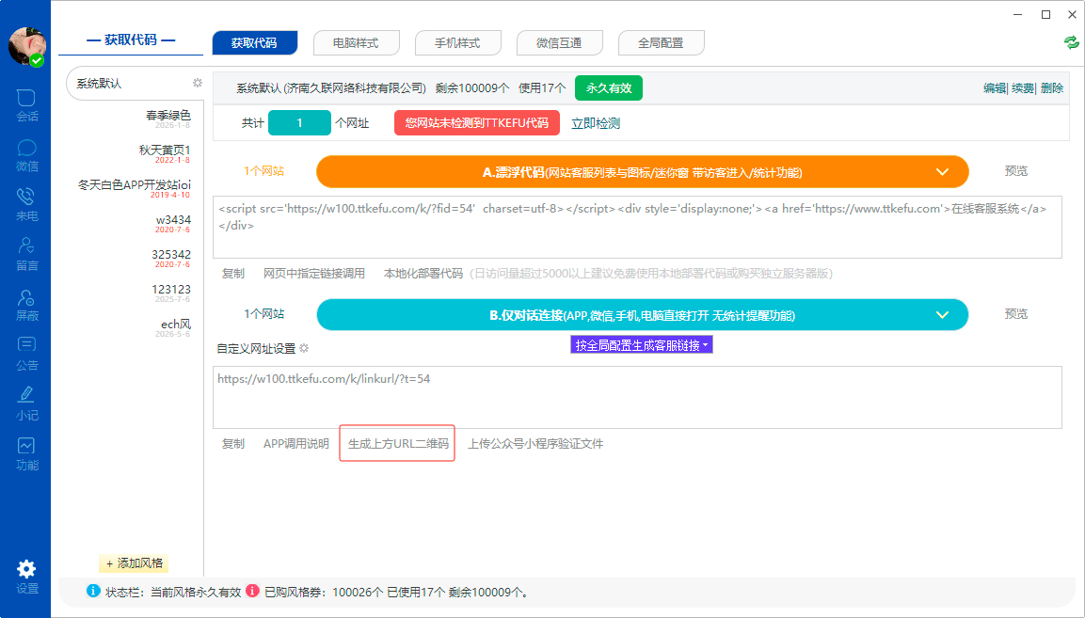This screenshot has height=618, width=1085.
Task: Click the red info icon in status bar
Action: [252, 591]
